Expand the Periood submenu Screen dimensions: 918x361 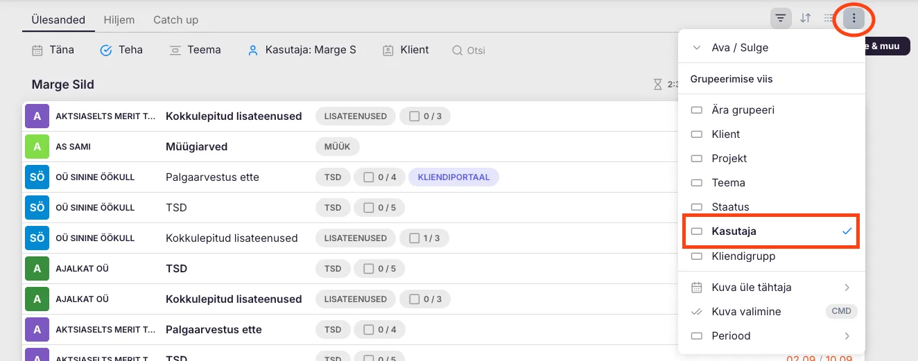coord(771,336)
